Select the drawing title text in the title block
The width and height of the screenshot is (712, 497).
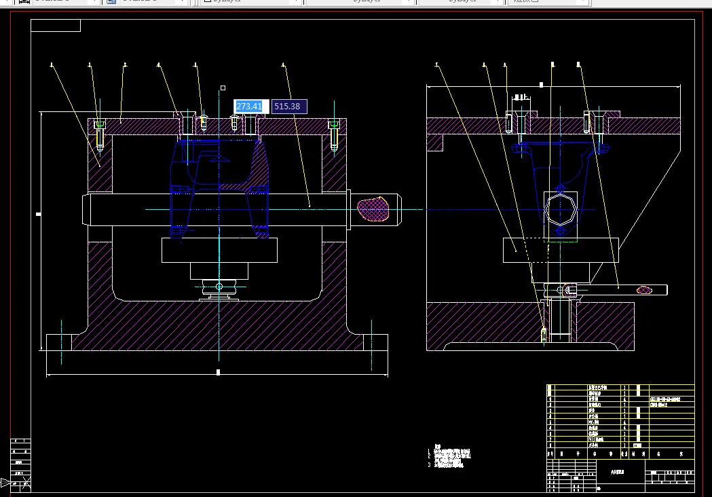click(x=618, y=472)
